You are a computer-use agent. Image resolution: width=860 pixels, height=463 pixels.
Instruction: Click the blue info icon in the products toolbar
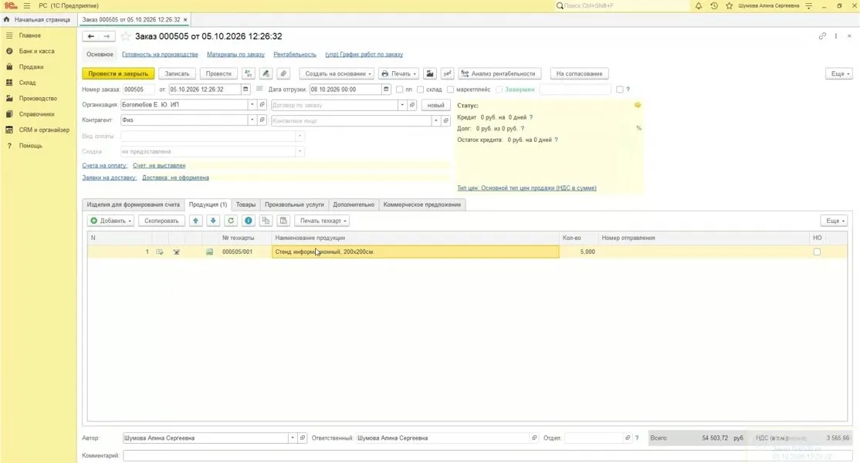coord(249,221)
